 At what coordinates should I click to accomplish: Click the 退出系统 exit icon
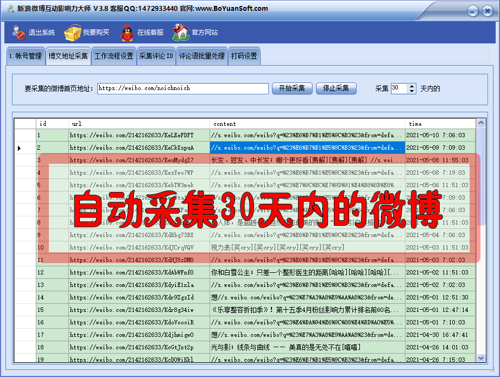(18, 33)
